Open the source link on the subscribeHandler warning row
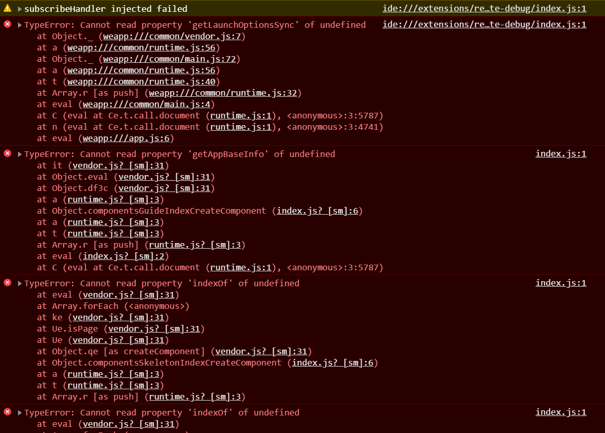 (x=484, y=9)
